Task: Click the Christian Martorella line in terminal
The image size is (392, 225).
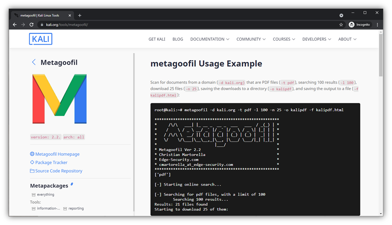Action: pyautogui.click(x=182, y=155)
